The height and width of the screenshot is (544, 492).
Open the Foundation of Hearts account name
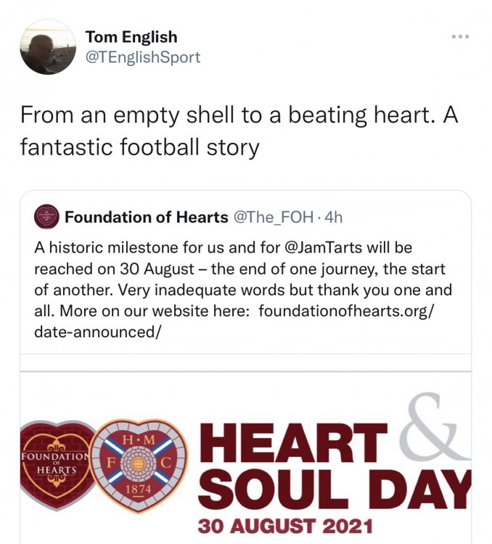click(146, 217)
